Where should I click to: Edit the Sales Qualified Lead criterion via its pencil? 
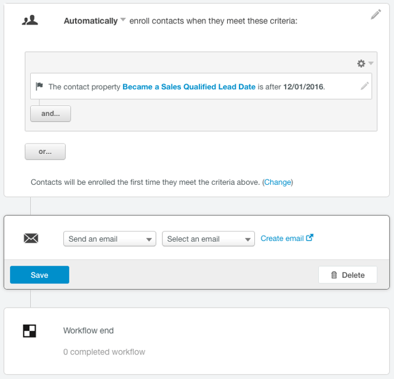[364, 86]
